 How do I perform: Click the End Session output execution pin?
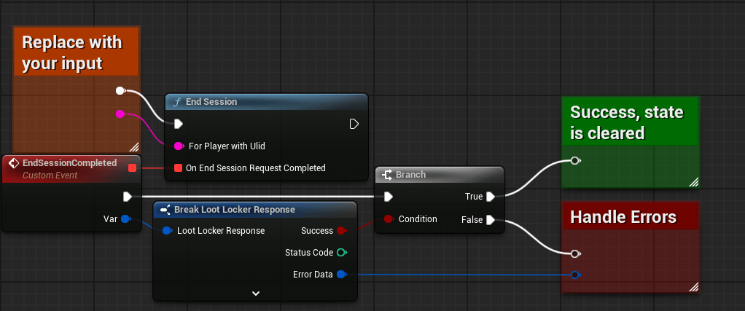[354, 124]
